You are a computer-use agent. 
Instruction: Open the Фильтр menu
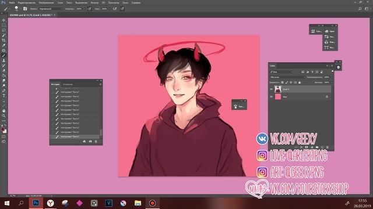pyautogui.click(x=94, y=2)
